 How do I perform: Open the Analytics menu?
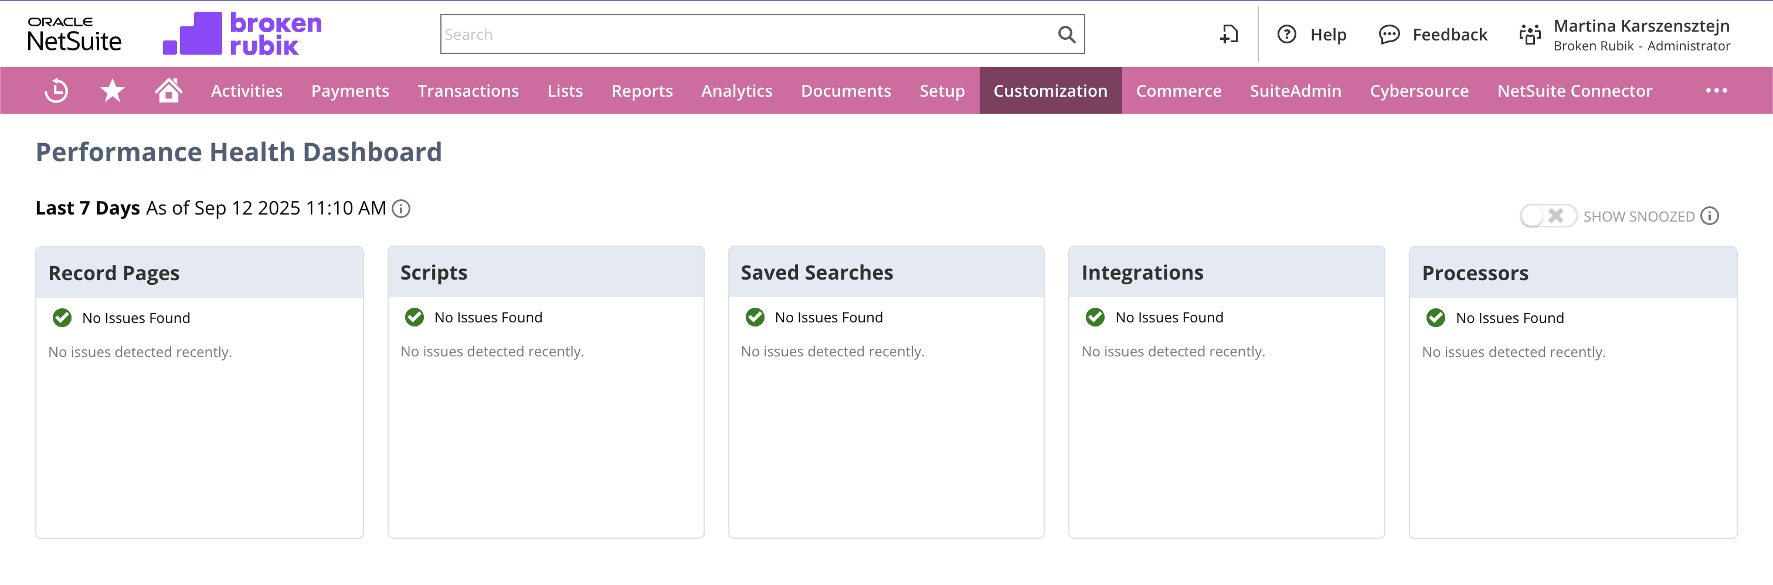(x=736, y=90)
